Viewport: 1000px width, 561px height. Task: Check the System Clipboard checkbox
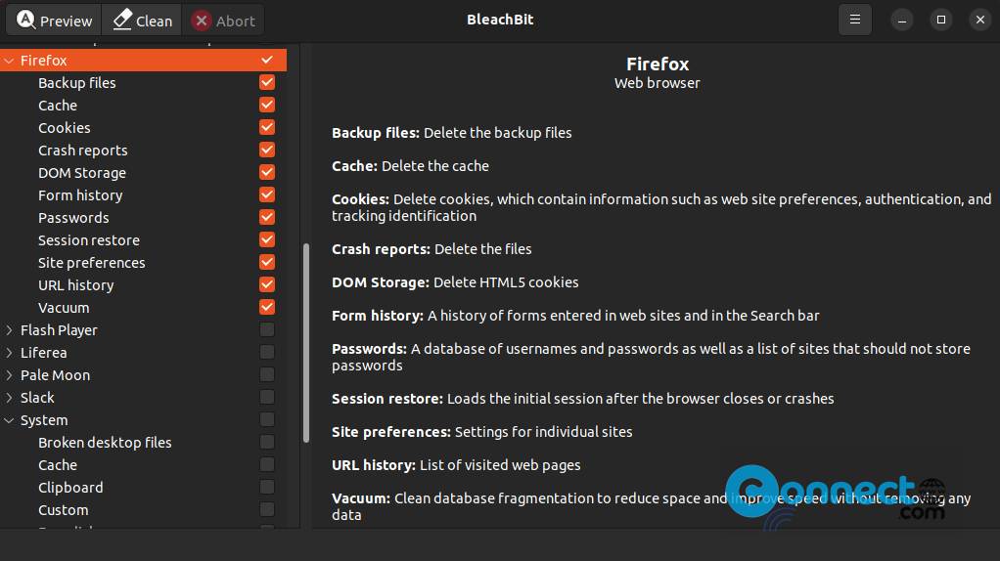(267, 487)
